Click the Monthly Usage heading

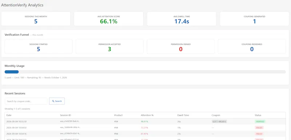point(15,66)
